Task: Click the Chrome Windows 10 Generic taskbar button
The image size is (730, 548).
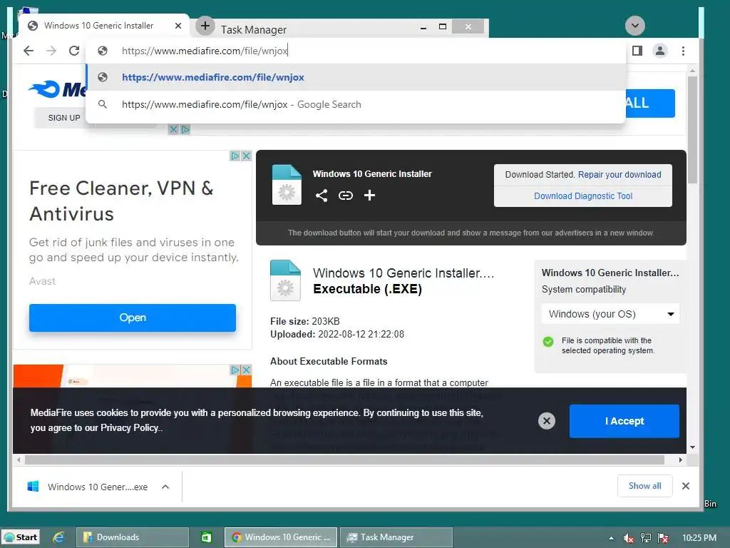Action: point(281,537)
